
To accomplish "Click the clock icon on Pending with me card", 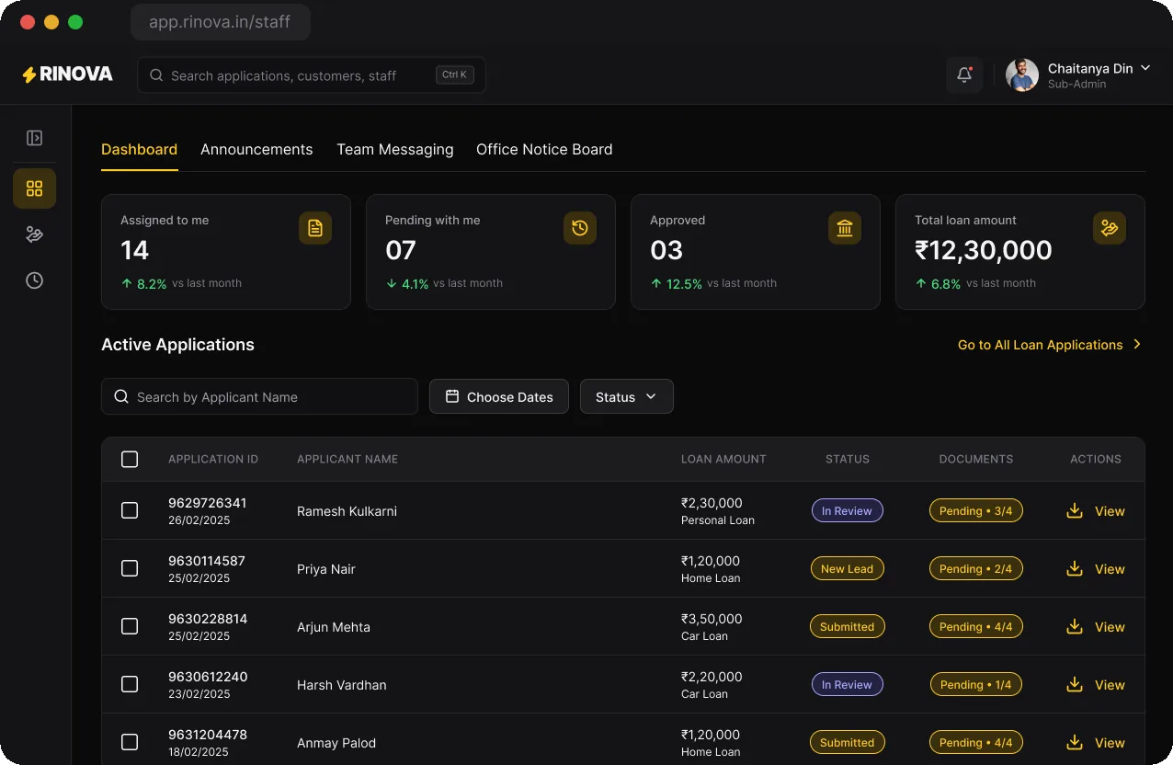I will (580, 228).
